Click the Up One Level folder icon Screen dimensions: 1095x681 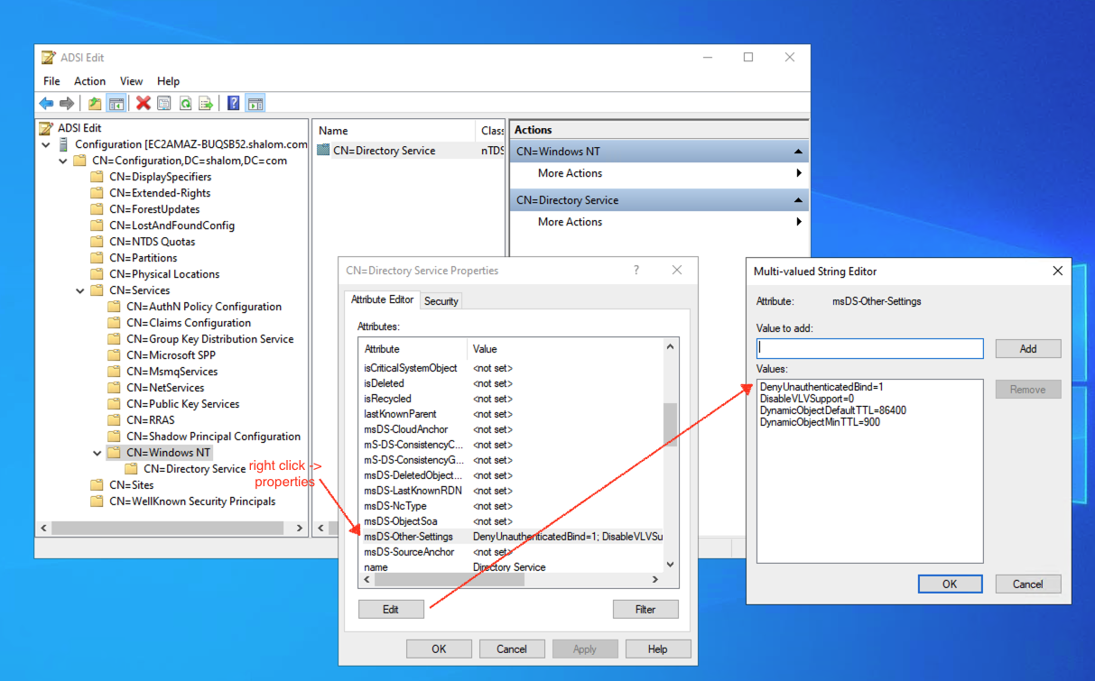pos(95,103)
